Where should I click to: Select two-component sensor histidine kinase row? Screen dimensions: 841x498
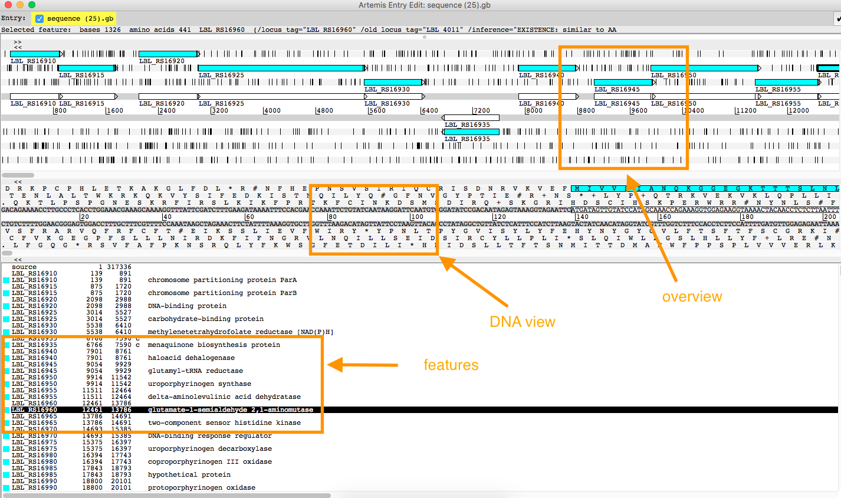420,423
